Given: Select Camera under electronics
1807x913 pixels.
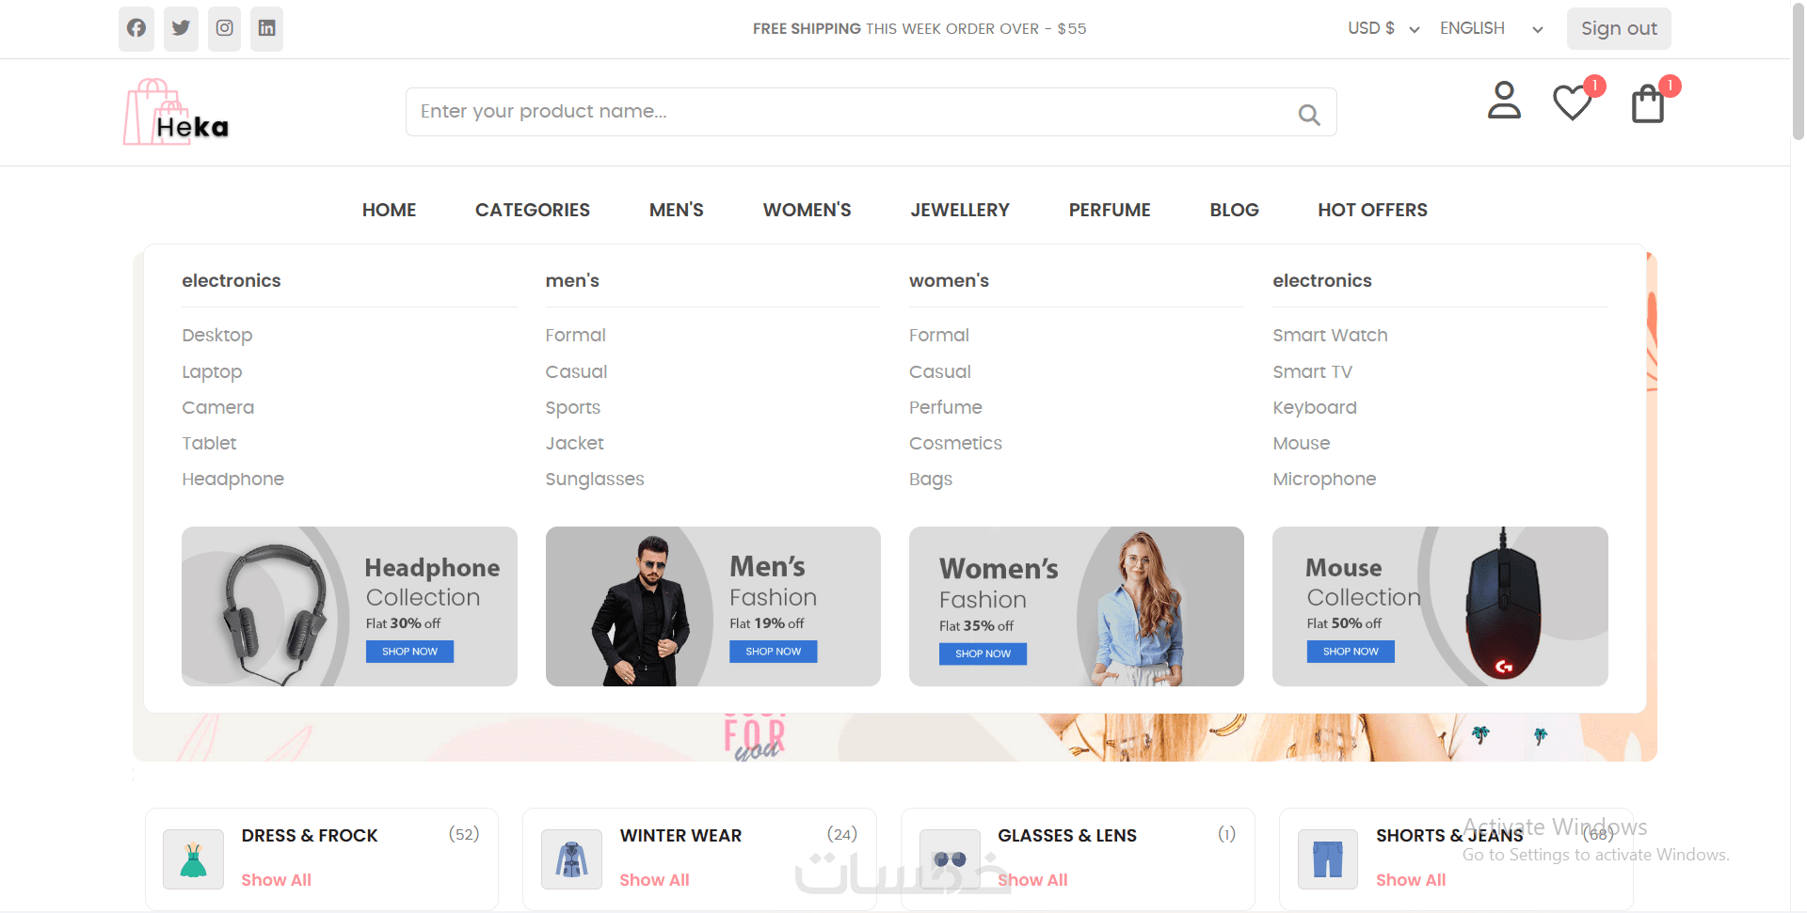Looking at the screenshot, I should (x=218, y=407).
